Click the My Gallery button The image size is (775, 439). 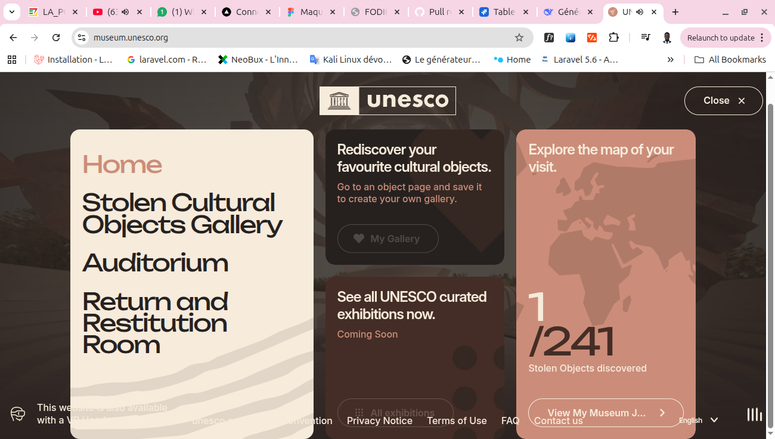pos(388,239)
